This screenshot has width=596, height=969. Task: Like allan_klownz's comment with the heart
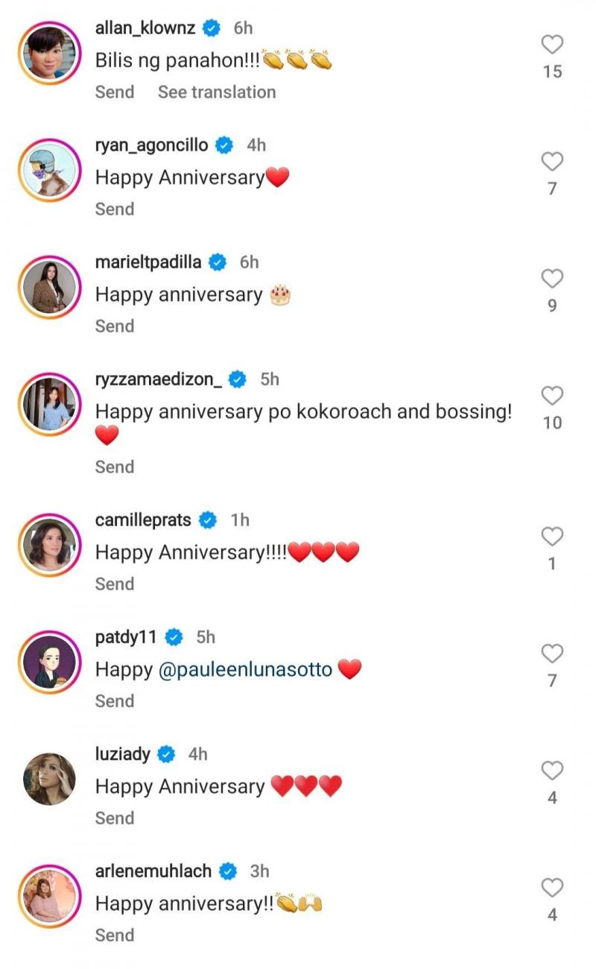(552, 45)
